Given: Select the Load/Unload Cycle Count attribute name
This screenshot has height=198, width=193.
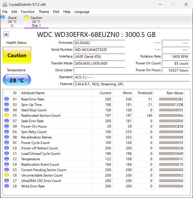Looking at the screenshot, I should point(40,154).
